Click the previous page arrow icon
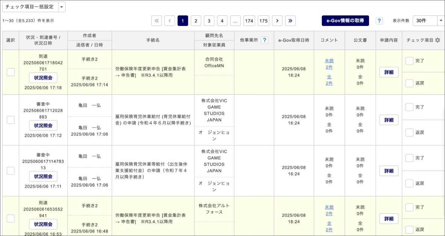Image resolution: width=445 pixels, height=236 pixels. tap(170, 21)
